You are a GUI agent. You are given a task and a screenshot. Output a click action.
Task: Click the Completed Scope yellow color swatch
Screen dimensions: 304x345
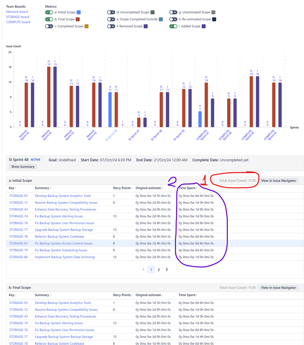(86, 26)
